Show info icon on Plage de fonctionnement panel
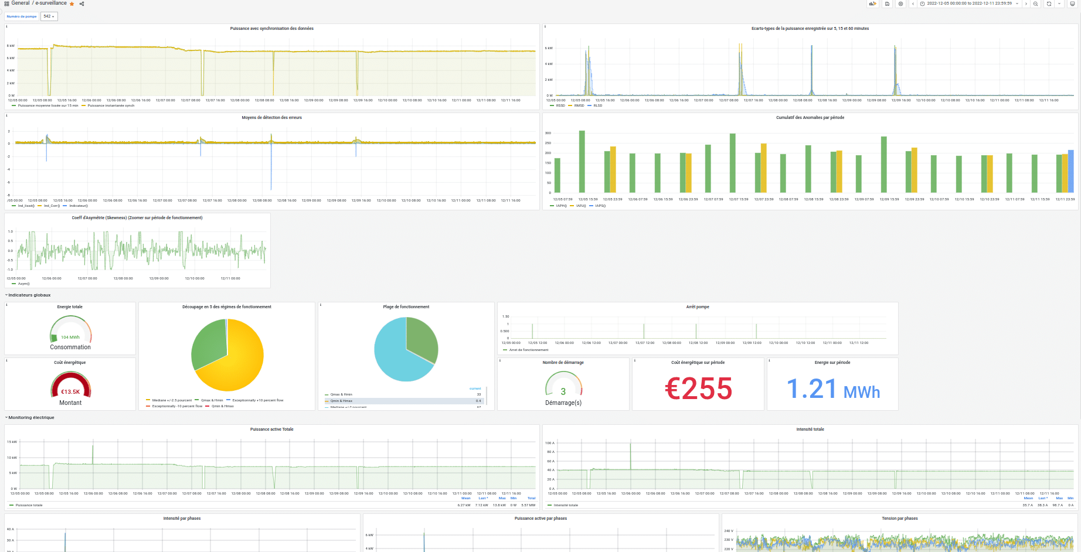Image resolution: width=1081 pixels, height=552 pixels. click(x=321, y=305)
